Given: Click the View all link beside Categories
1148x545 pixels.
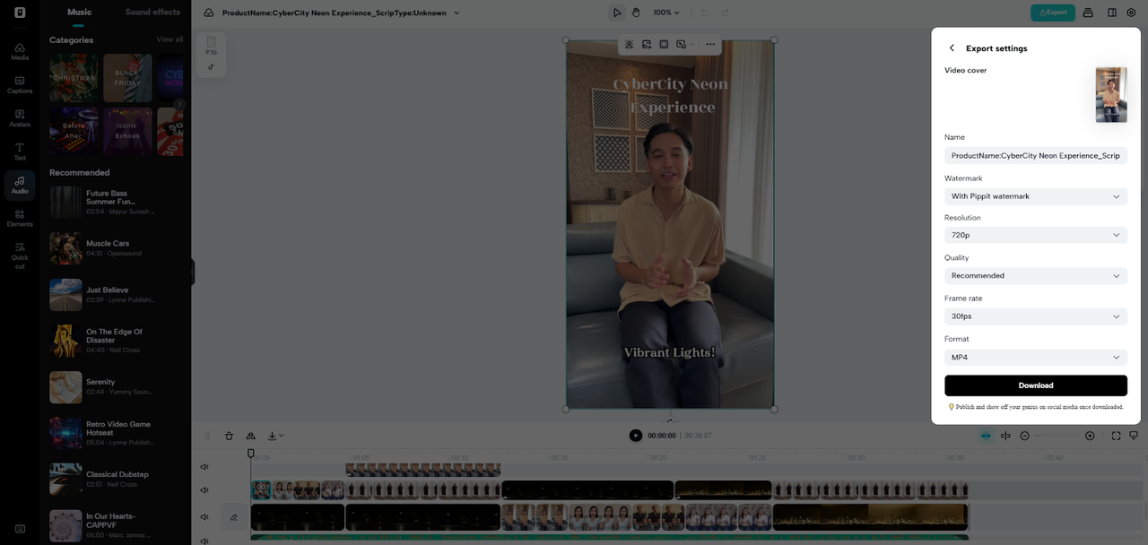Looking at the screenshot, I should click(170, 39).
